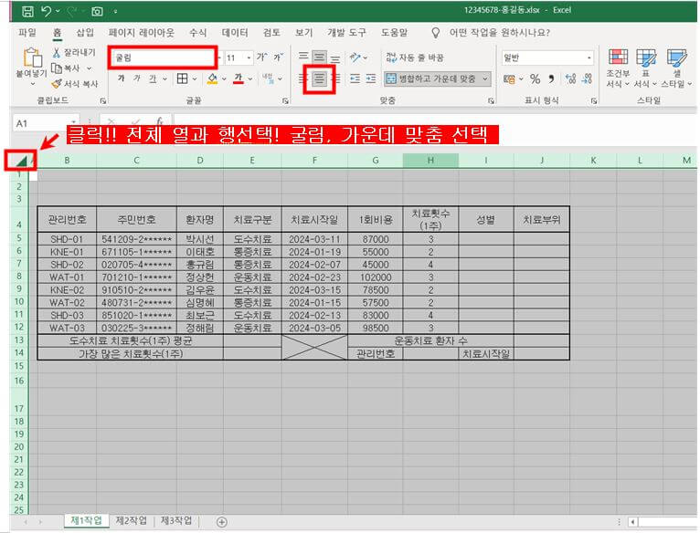Open the font color dropdown arrow
Image resolution: width=700 pixels, height=533 pixels.
[250, 79]
